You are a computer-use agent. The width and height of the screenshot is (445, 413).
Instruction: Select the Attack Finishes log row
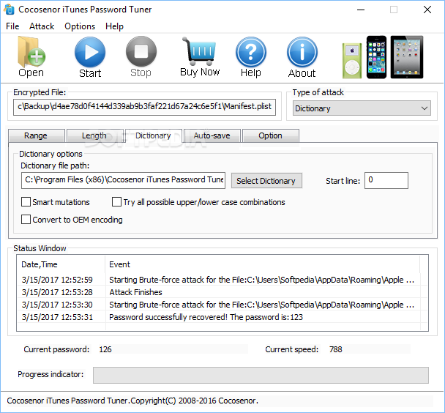pyautogui.click(x=222, y=292)
